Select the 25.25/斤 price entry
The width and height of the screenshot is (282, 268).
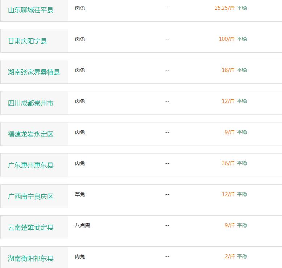[x=225, y=8]
